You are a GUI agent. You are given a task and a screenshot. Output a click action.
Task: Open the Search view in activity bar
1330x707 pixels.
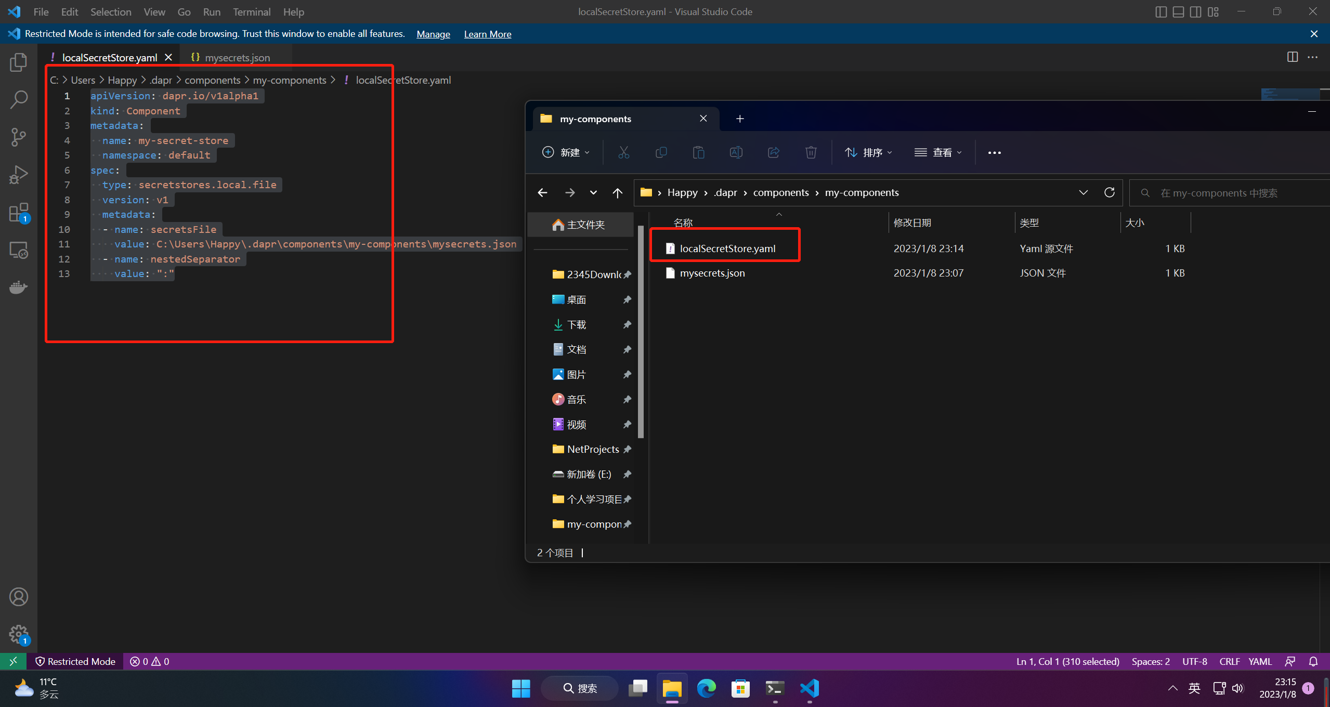point(19,99)
